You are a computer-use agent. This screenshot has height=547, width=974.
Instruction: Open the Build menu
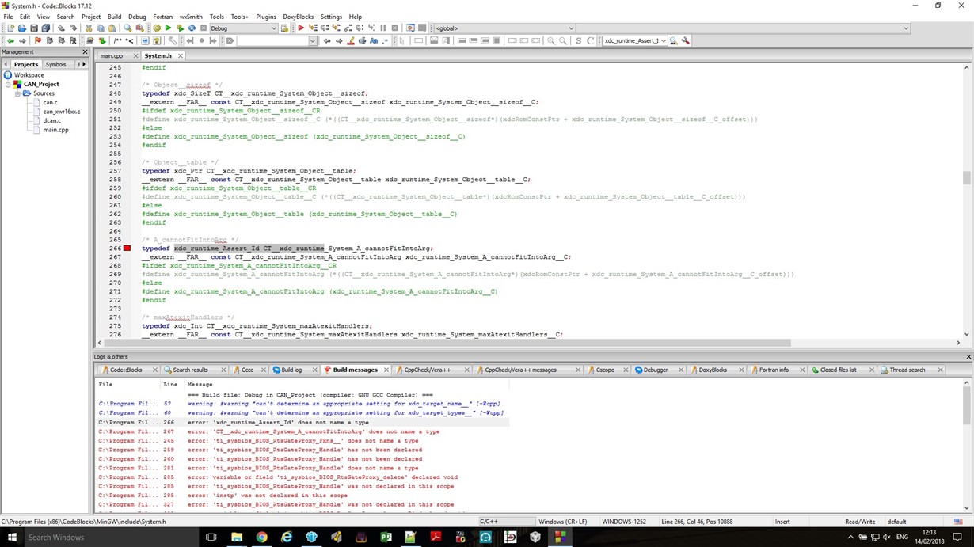pyautogui.click(x=114, y=17)
